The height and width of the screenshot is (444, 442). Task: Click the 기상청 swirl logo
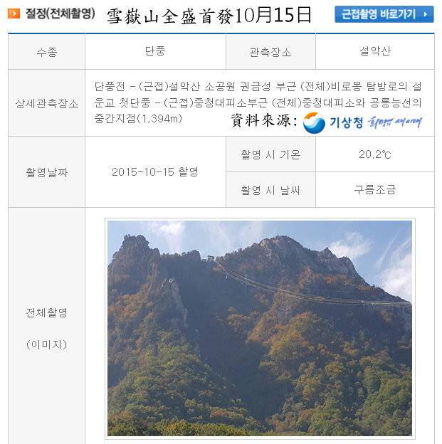pyautogui.click(x=314, y=122)
